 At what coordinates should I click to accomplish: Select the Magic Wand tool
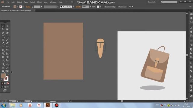3,29
